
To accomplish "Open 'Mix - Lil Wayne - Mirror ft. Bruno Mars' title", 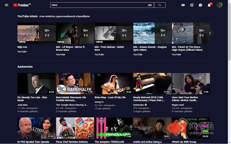I will (x=71, y=49).
